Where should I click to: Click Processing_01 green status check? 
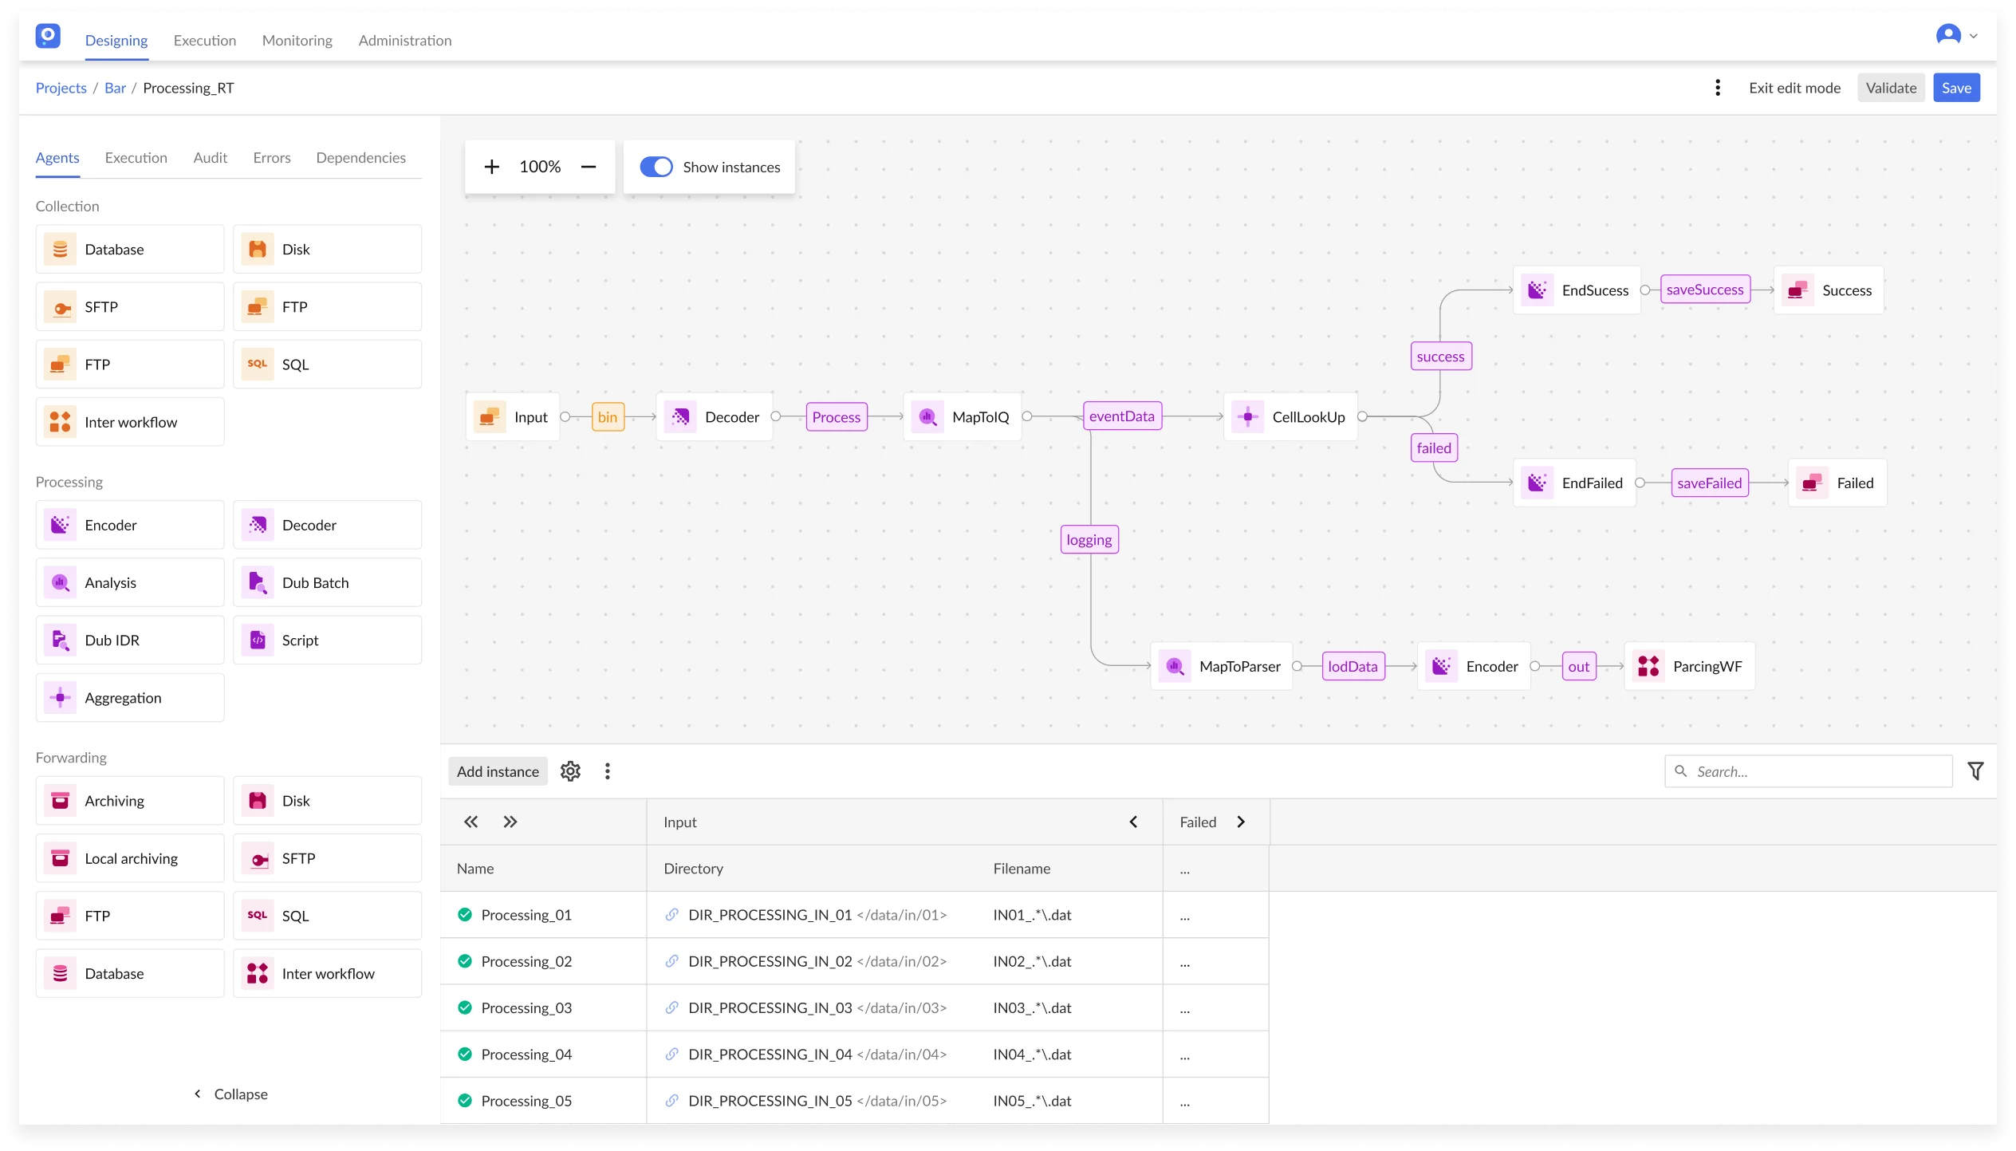click(x=465, y=915)
